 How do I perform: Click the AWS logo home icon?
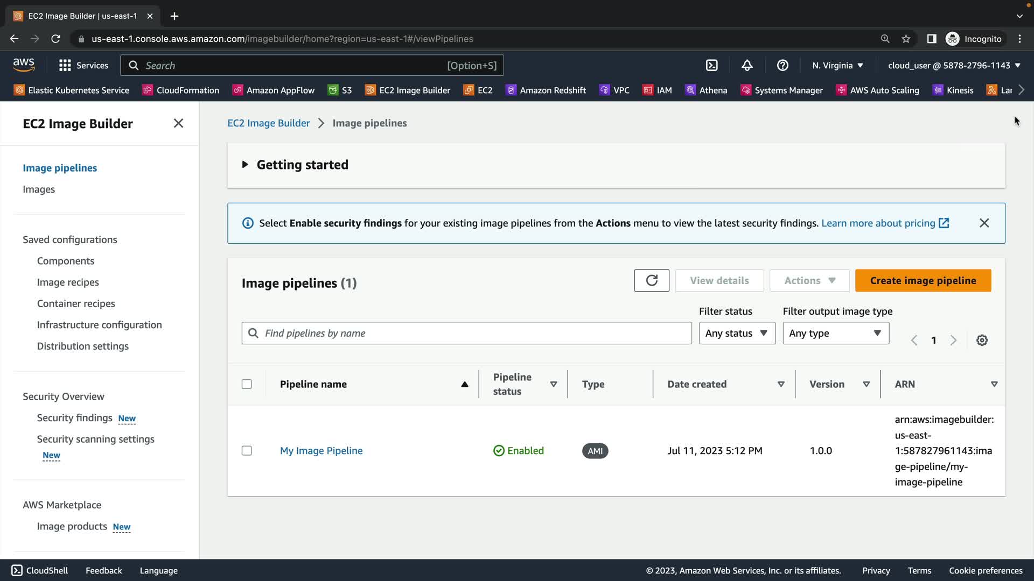[x=24, y=65]
